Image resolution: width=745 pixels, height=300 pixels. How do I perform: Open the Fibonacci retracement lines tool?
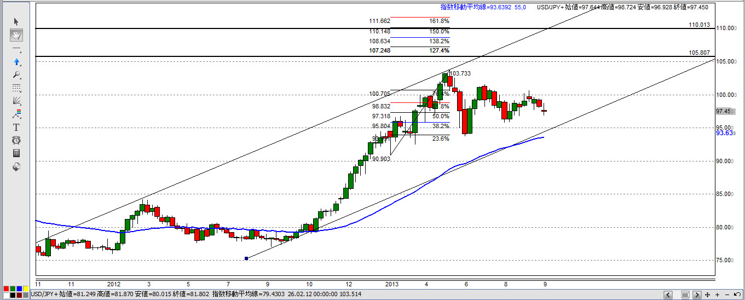tap(16, 88)
